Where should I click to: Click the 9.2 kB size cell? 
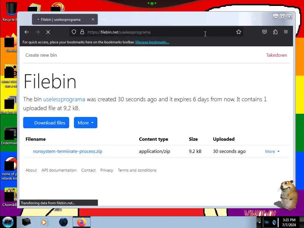(x=195, y=151)
